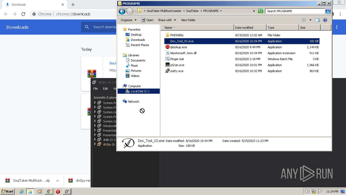Expand the dnlib node in dnSpy
The image size is (346, 195).
(95, 139)
